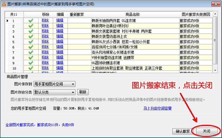
Task: Open the 马上升级空间容量 link
Action: click(x=157, y=108)
